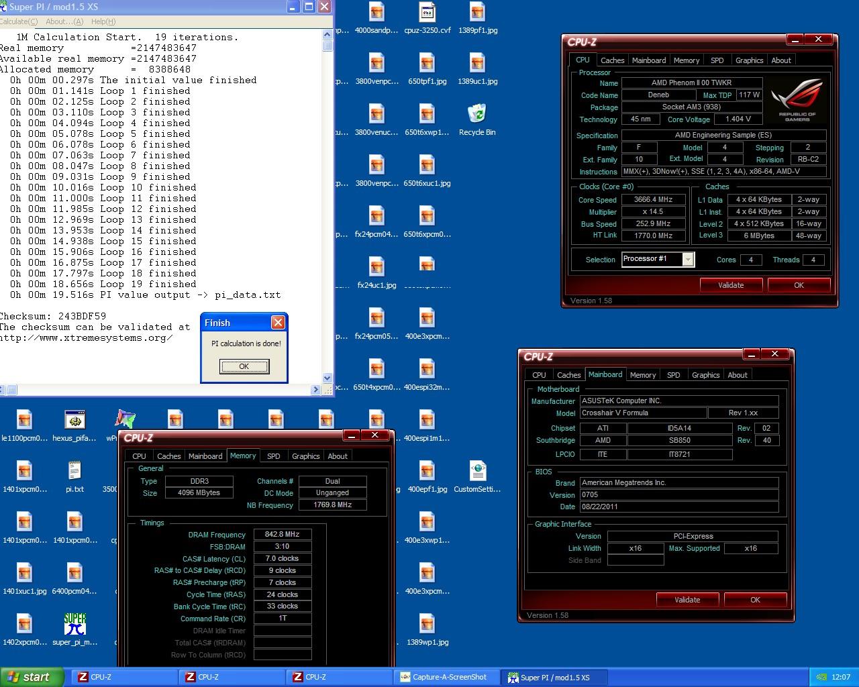Click the ROG logo in CPU-Z

797,99
